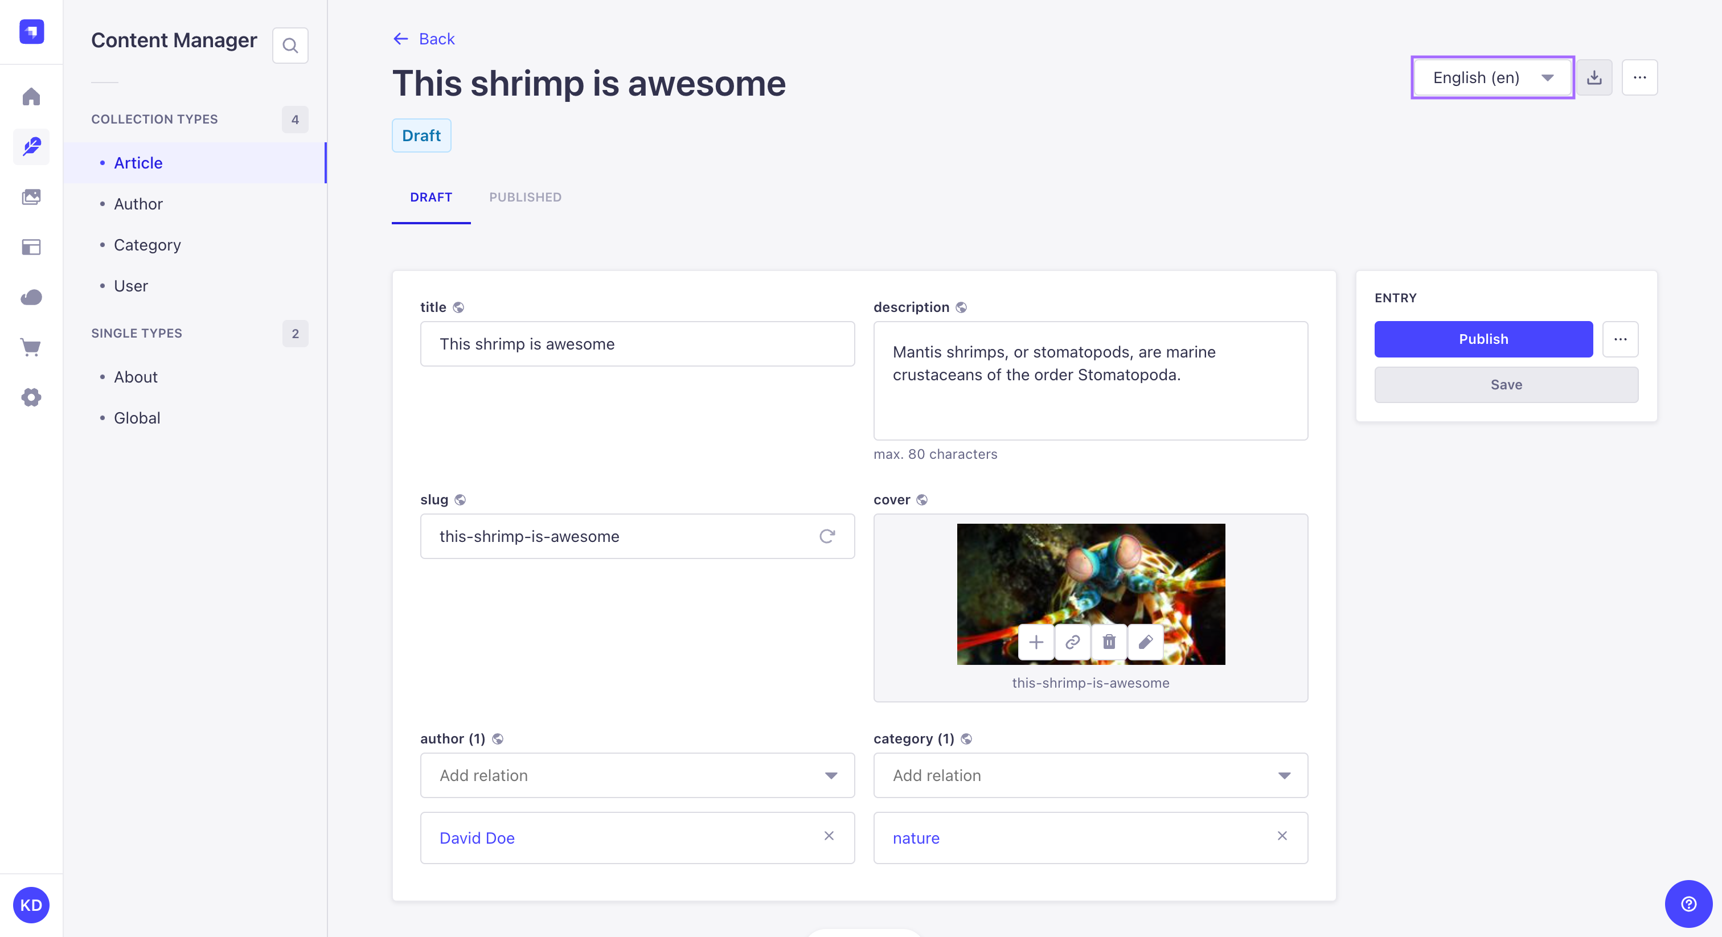1722x937 pixels.
Task: Regenerate the slug with the refresh icon
Action: [827, 536]
